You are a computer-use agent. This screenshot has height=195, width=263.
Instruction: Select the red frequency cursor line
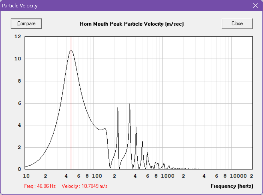[71, 103]
